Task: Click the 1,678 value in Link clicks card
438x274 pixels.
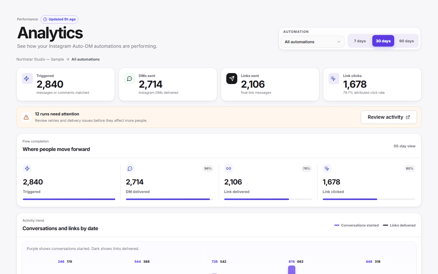Action: pyautogui.click(x=355, y=84)
